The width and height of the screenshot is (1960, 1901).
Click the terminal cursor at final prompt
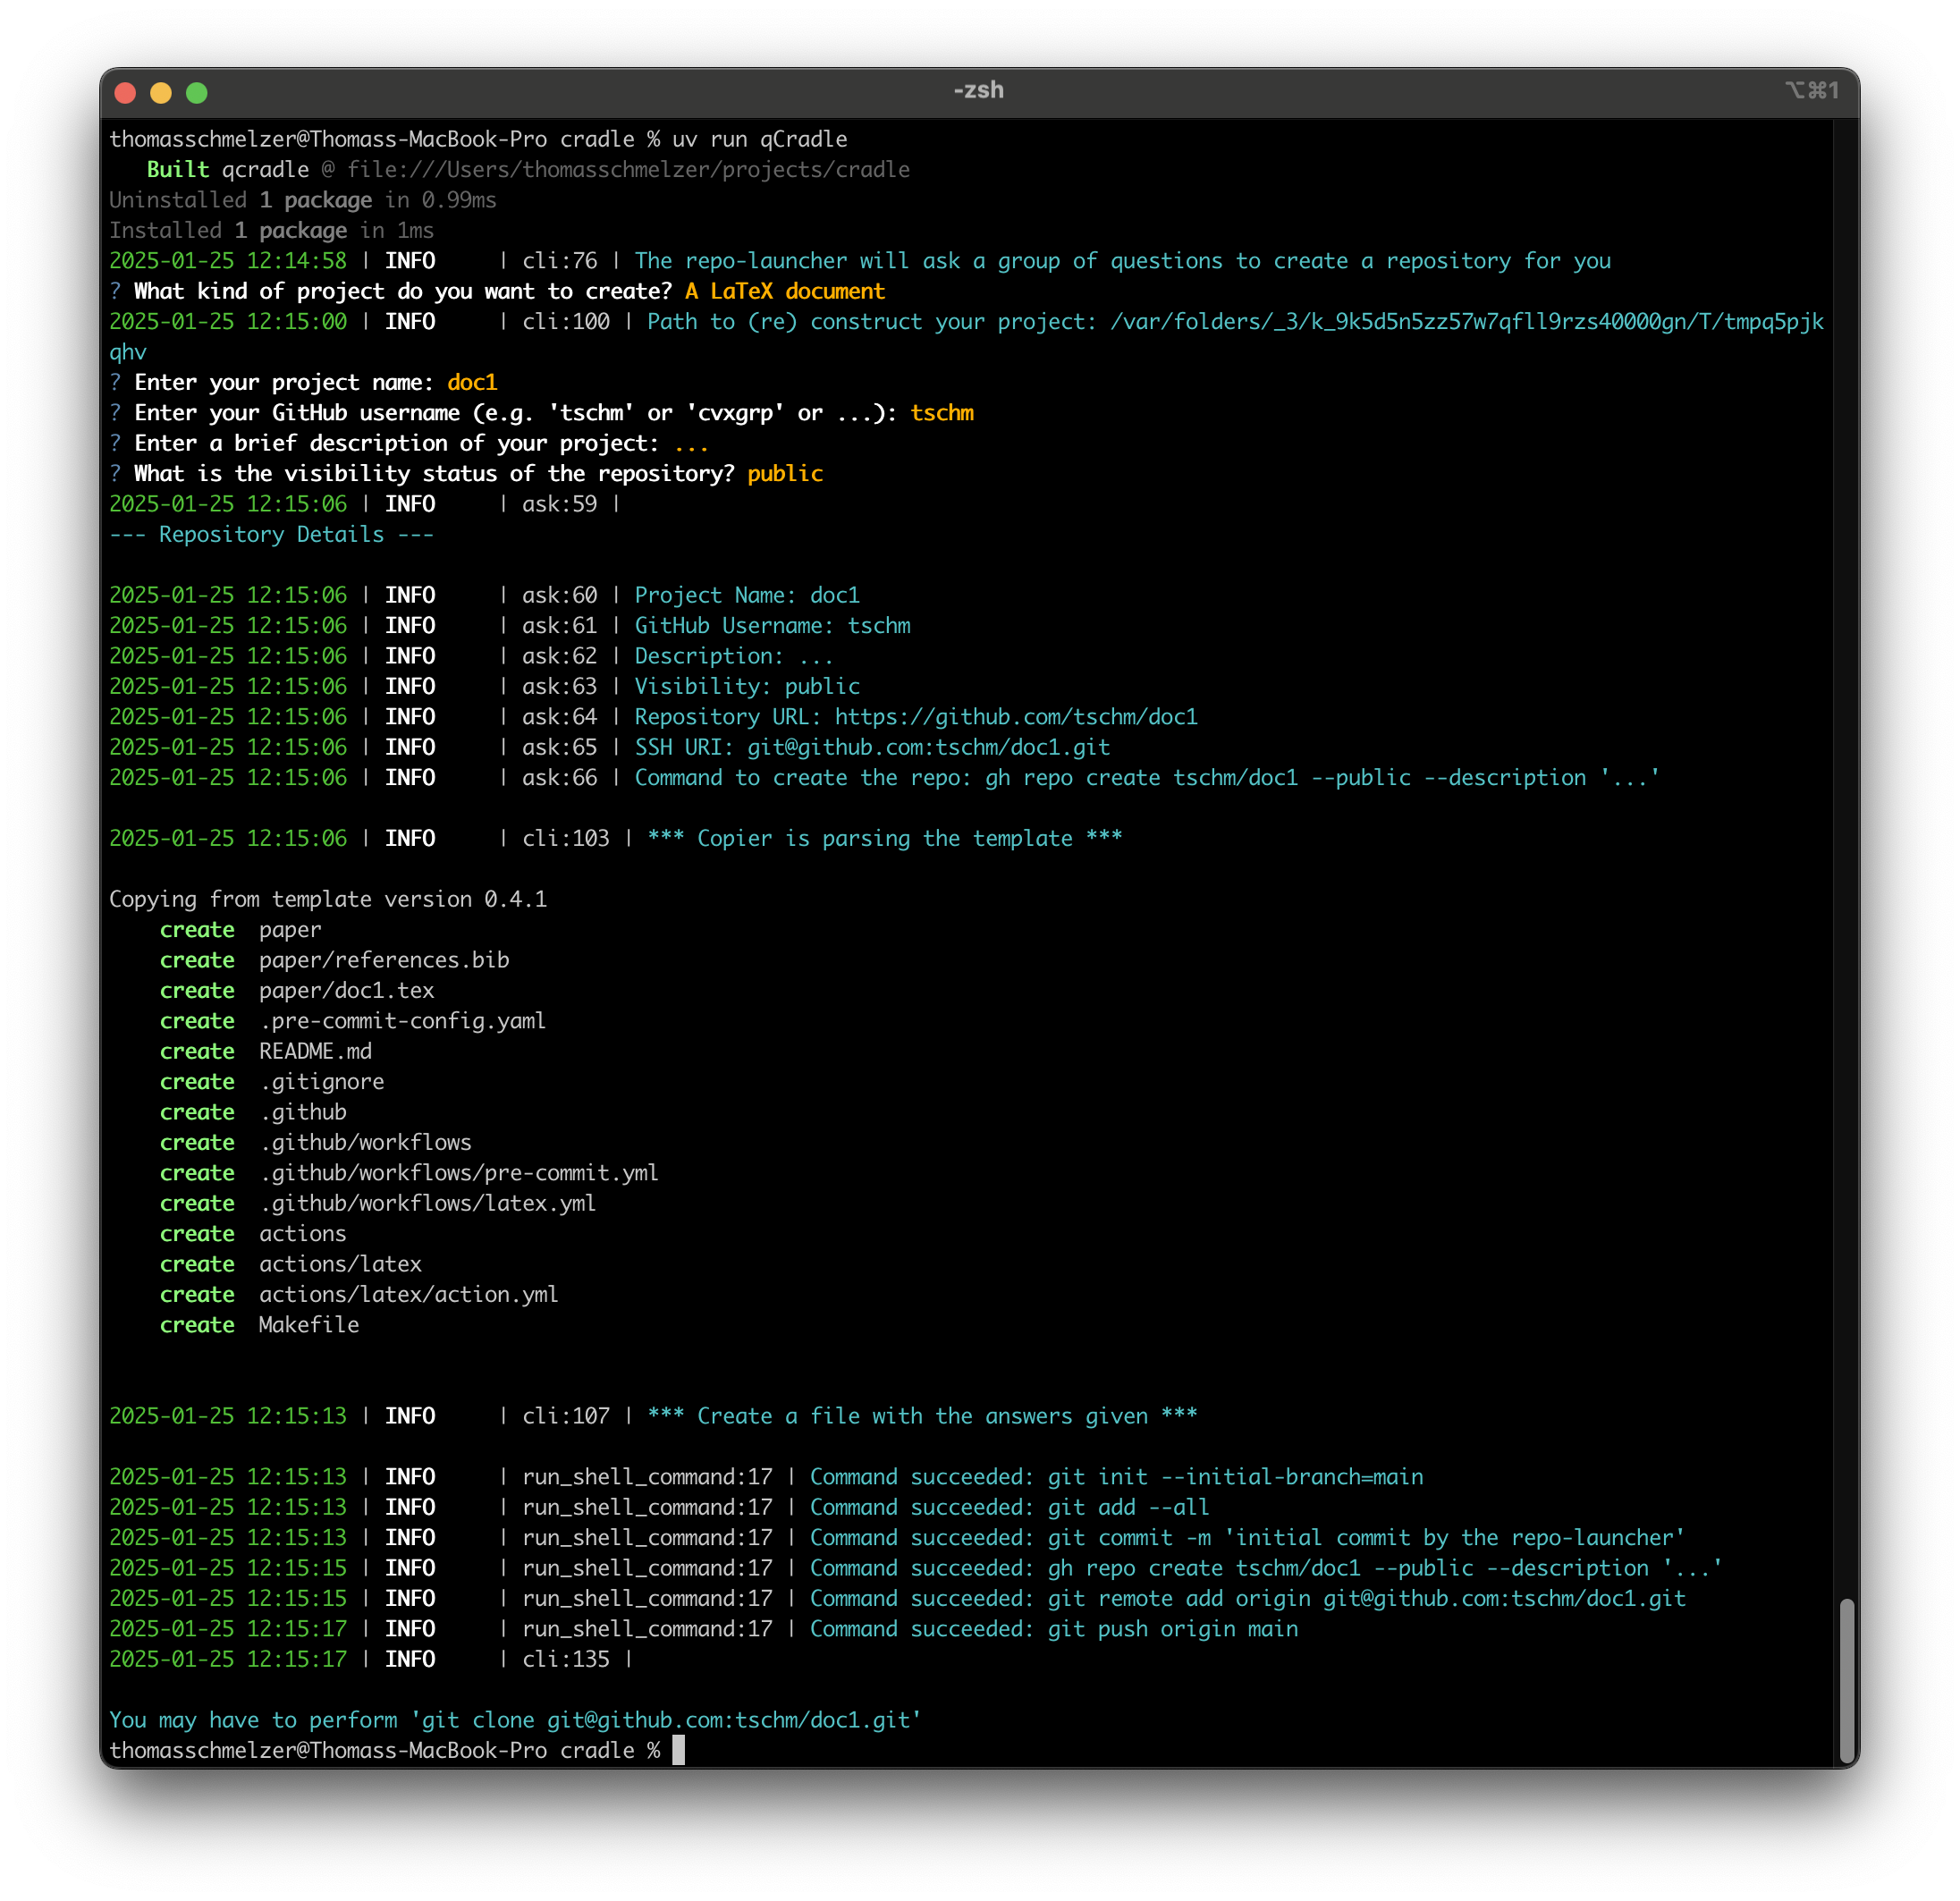coord(679,1750)
